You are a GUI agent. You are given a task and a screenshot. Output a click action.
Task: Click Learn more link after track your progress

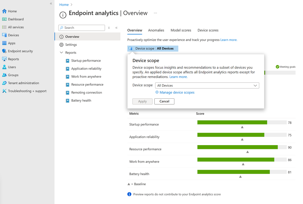[229, 40]
